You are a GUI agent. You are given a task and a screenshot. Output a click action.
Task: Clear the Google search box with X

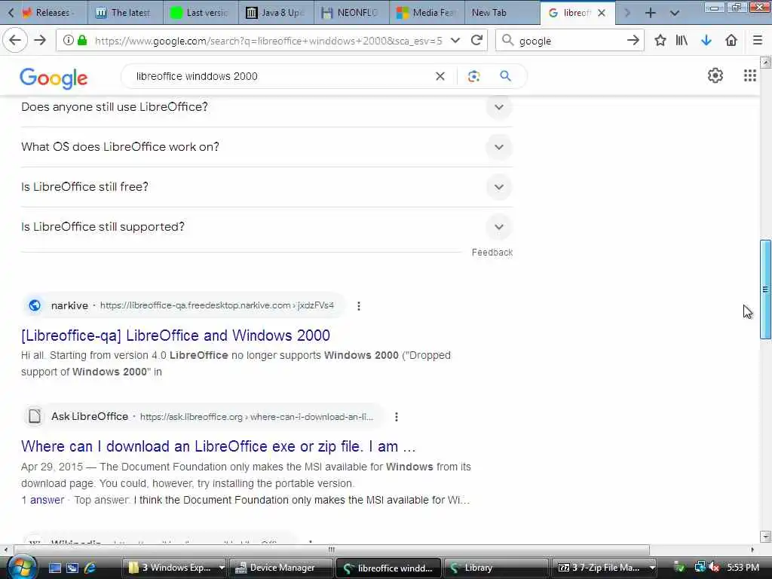click(x=440, y=76)
